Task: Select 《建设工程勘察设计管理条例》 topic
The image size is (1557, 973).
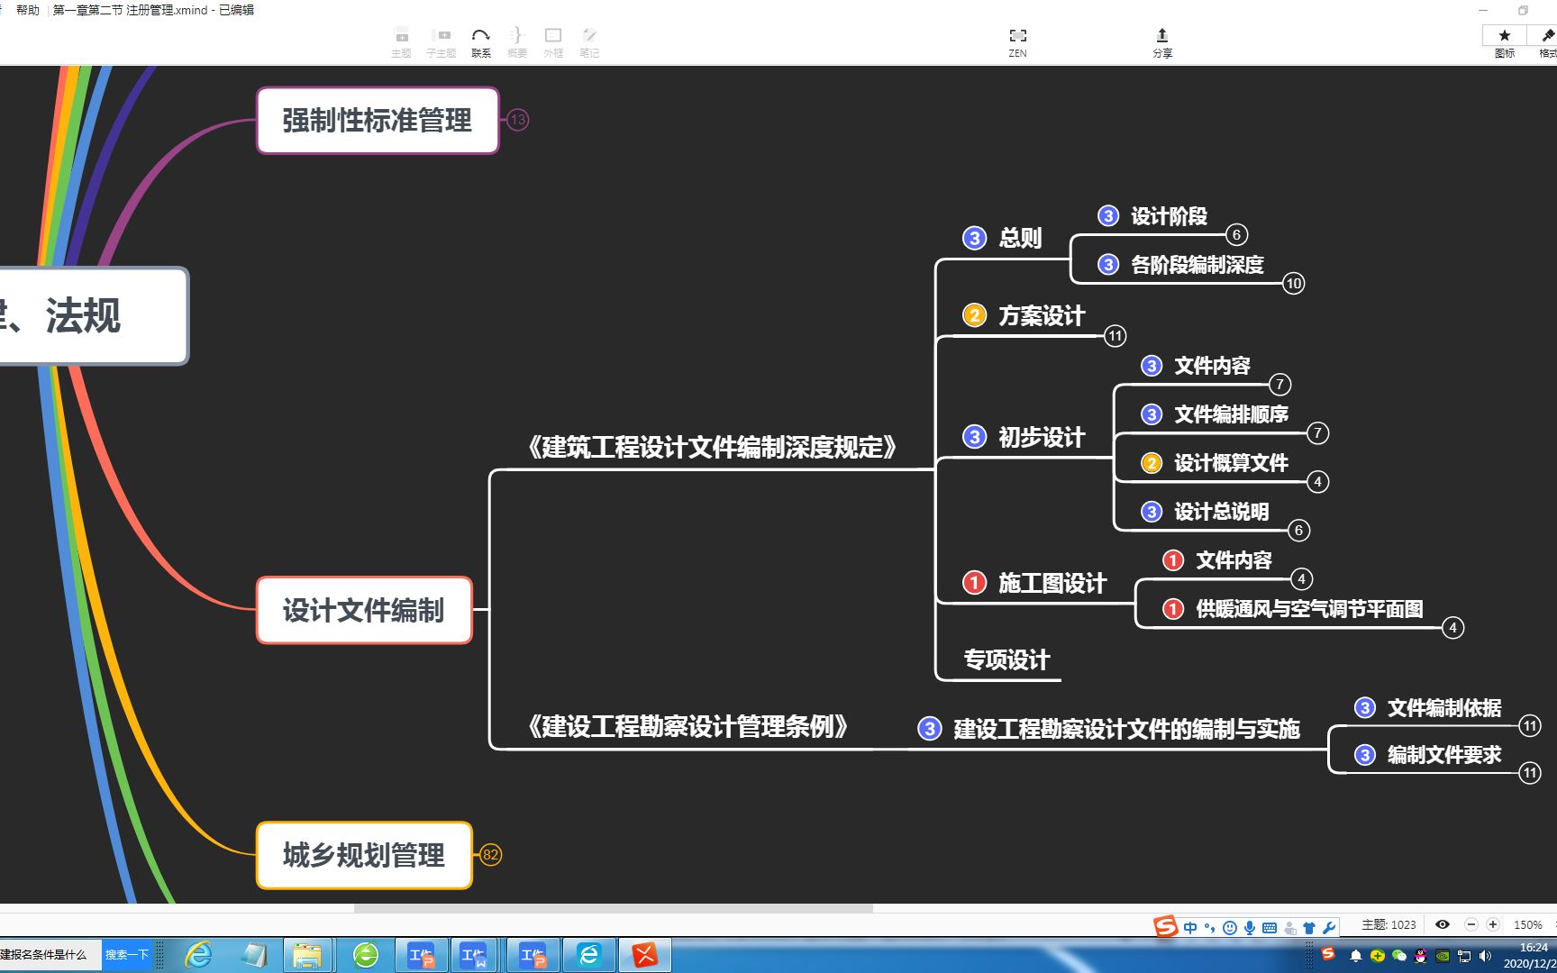Action: click(x=687, y=726)
